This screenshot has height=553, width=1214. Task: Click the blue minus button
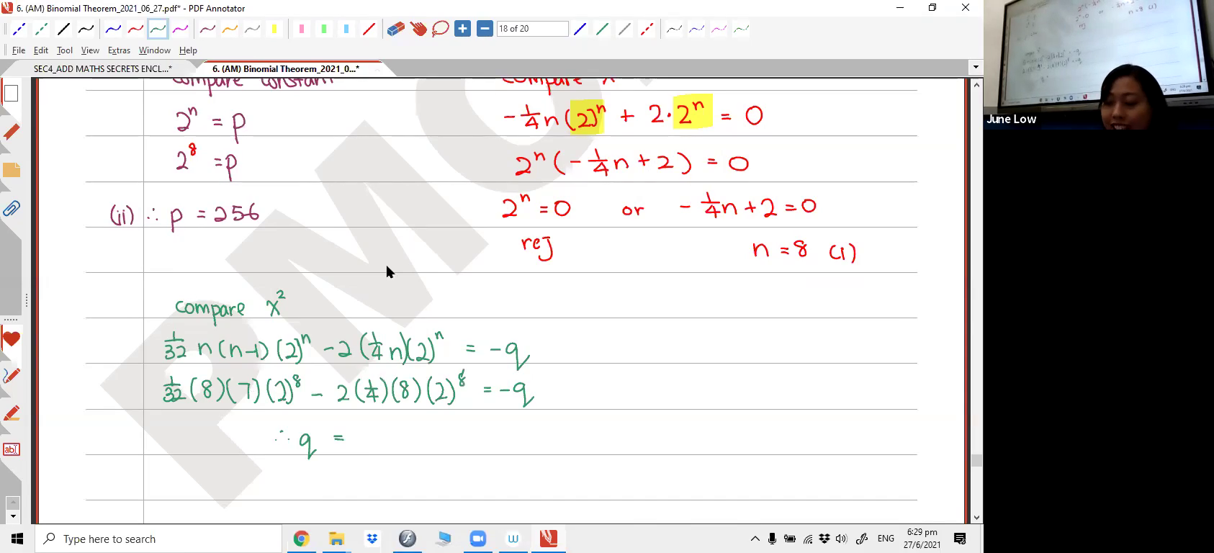485,29
